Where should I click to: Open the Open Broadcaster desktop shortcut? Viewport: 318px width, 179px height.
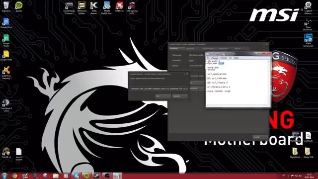point(308,24)
